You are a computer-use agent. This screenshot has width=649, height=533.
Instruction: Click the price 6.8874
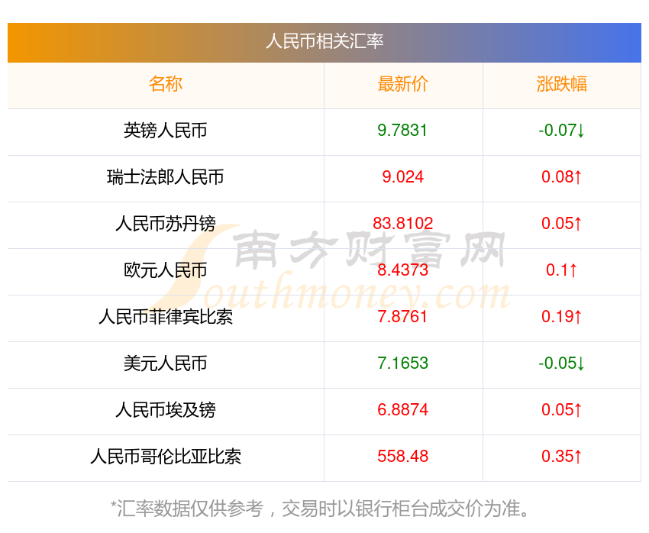pyautogui.click(x=402, y=410)
